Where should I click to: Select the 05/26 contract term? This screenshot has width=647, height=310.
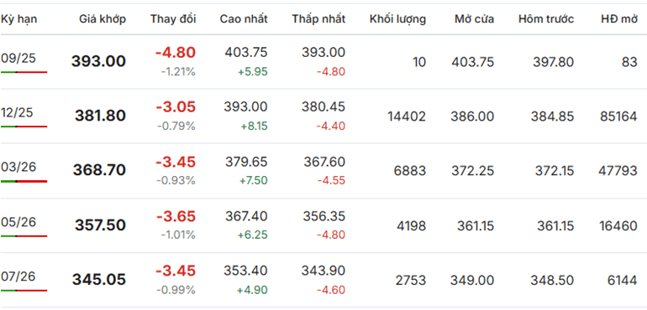18,222
